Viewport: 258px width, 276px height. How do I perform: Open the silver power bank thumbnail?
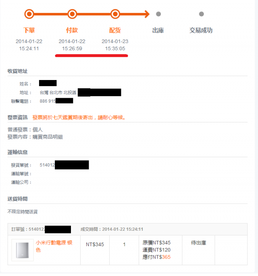[x=23, y=250]
